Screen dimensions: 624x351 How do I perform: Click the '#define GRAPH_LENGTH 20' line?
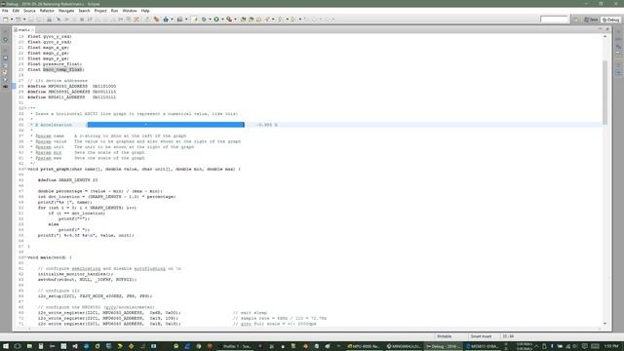[x=67, y=180]
